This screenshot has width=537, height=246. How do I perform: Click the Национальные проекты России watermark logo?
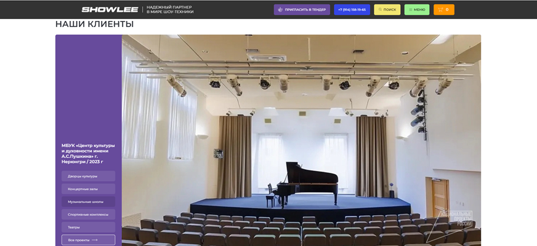pyautogui.click(x=456, y=219)
